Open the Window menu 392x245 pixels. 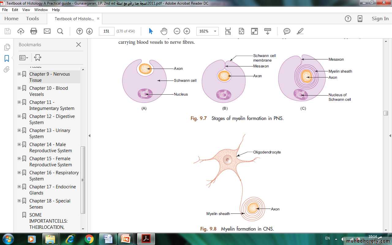[x=41, y=10]
